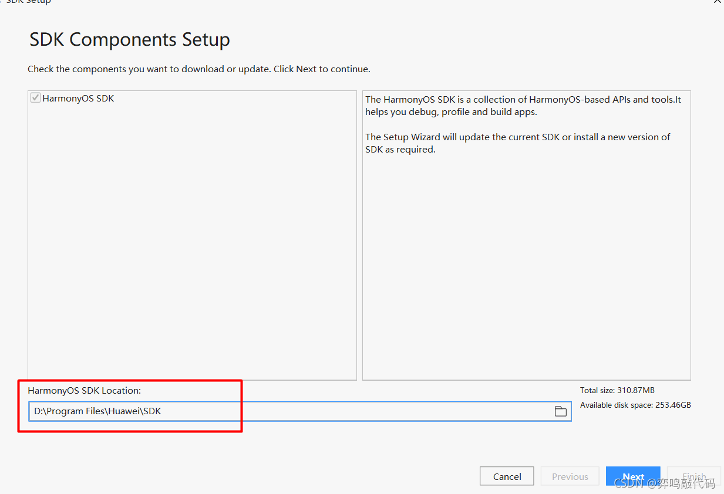
Task: Toggle the HarmonyOS SDK checkbox
Action: click(x=36, y=98)
